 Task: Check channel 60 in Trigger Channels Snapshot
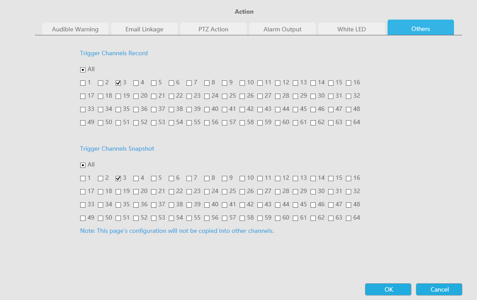click(278, 218)
